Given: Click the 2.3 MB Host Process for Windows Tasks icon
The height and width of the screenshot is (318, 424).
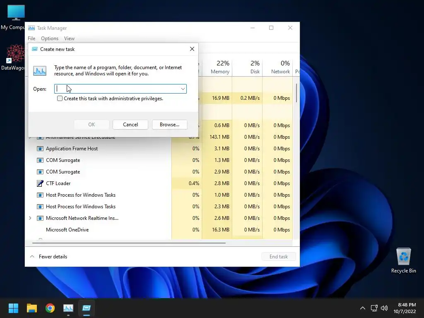Looking at the screenshot, I should point(40,207).
